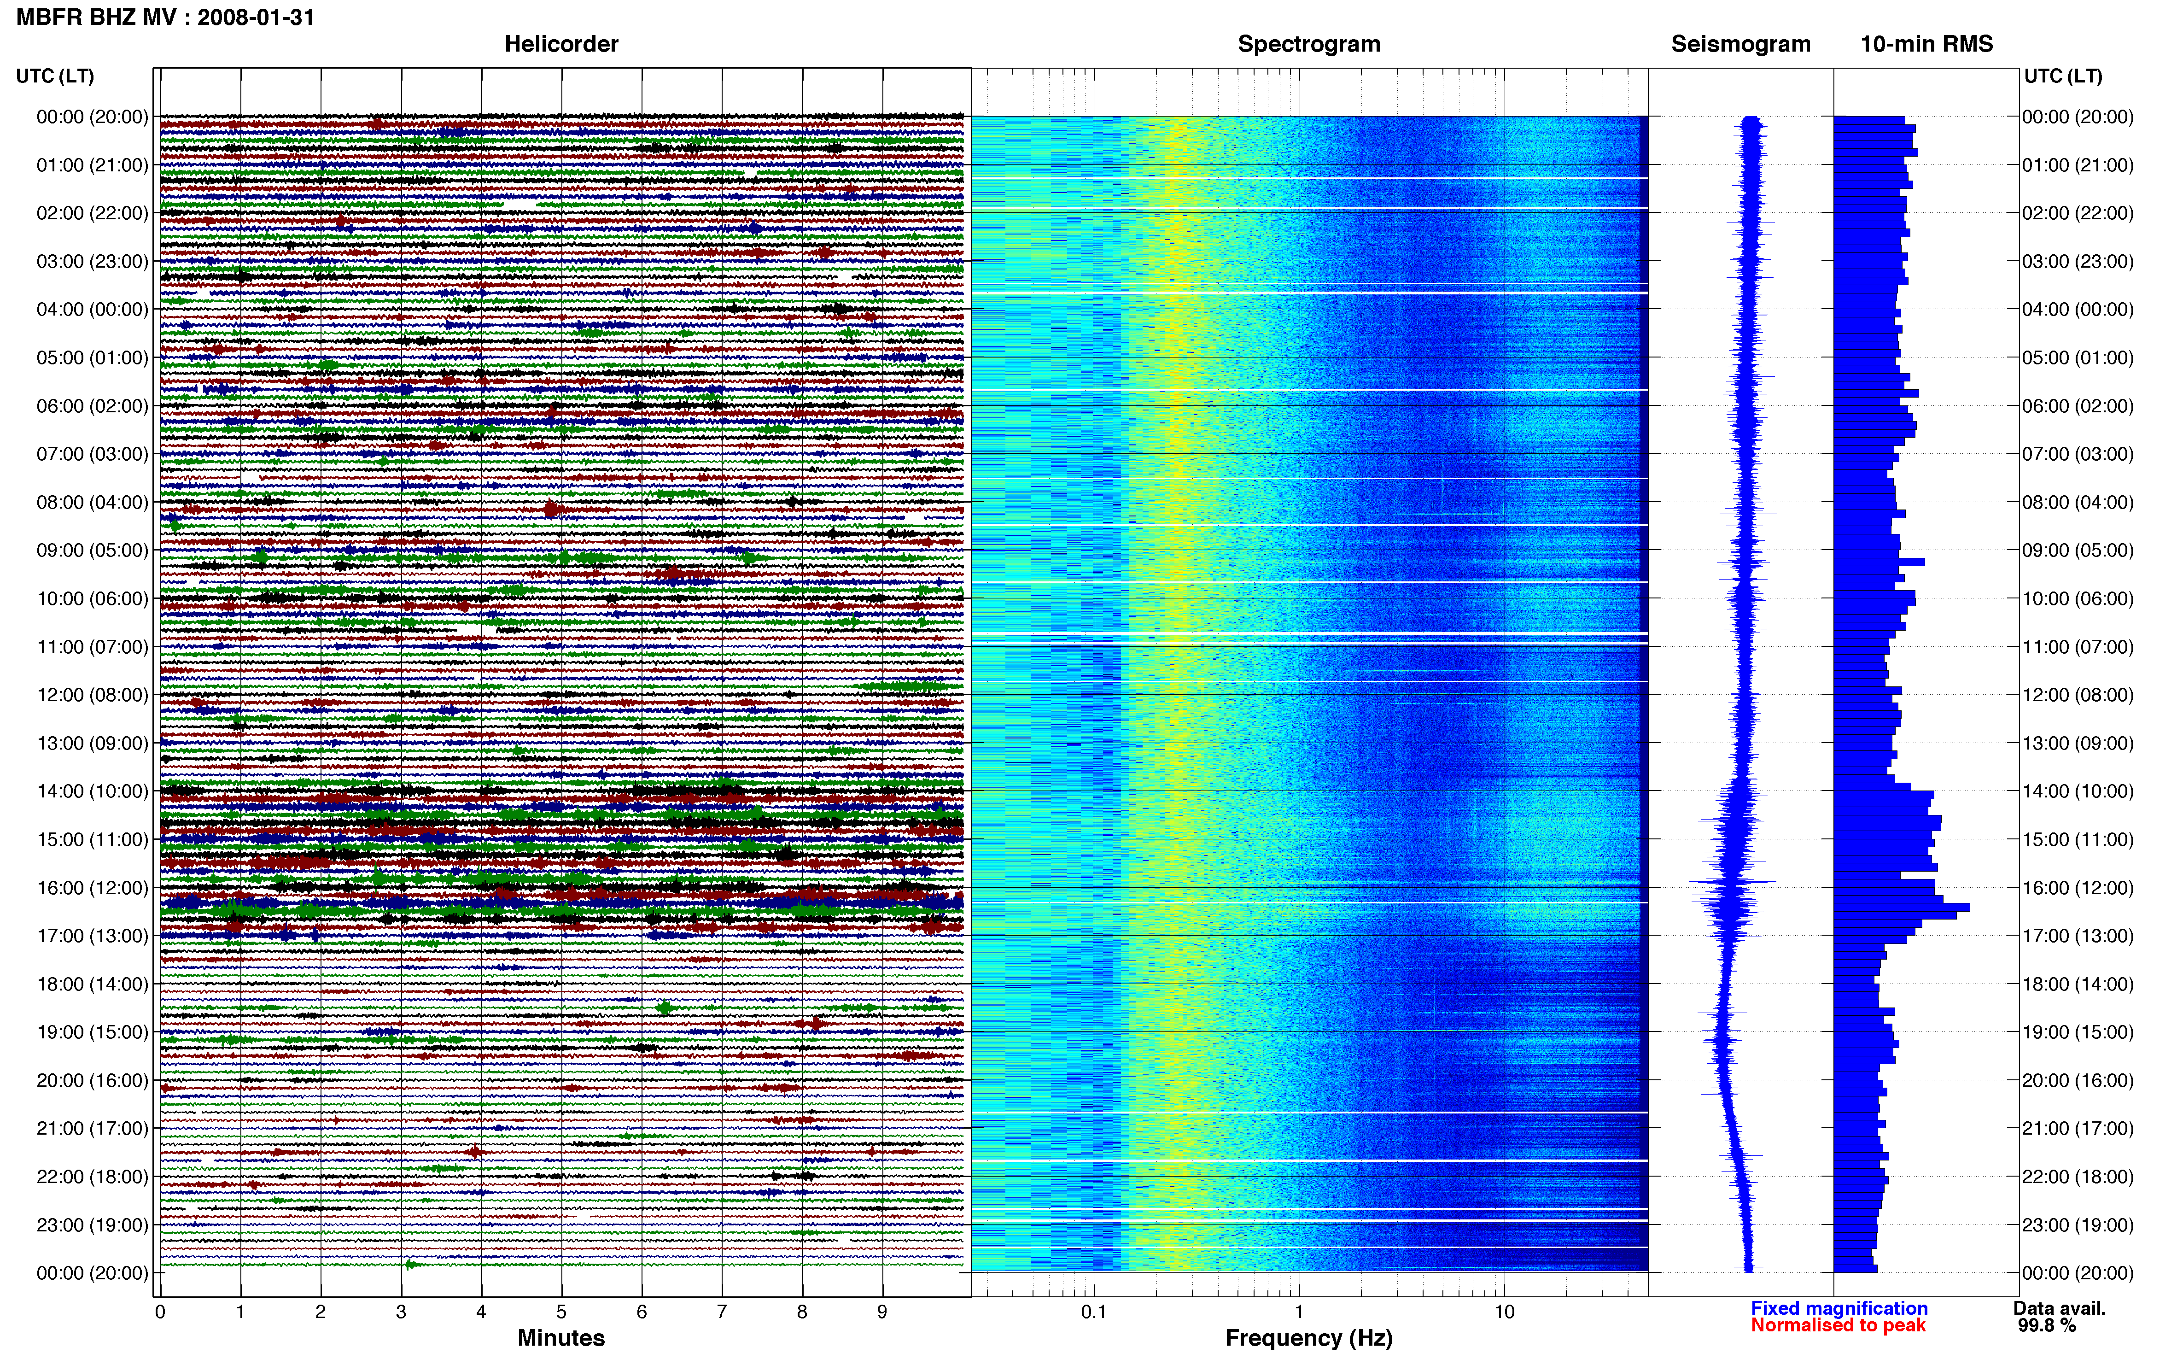Click the '18:00 (14:00)' time label next to the Helicorder
The image size is (2183, 1365).
[x=92, y=984]
